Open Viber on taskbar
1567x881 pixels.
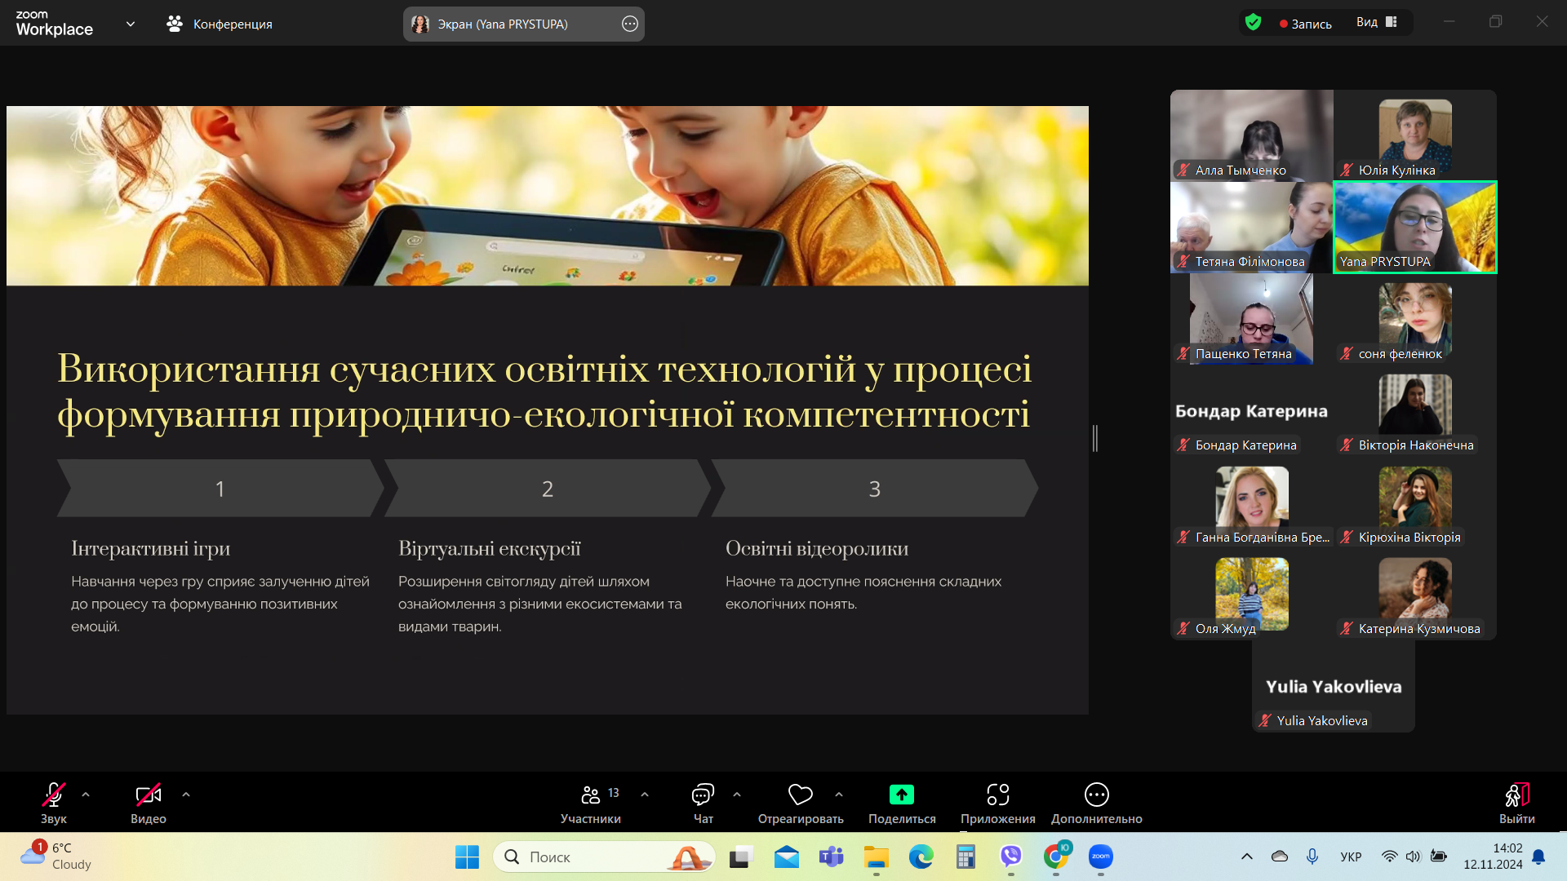(x=1011, y=857)
